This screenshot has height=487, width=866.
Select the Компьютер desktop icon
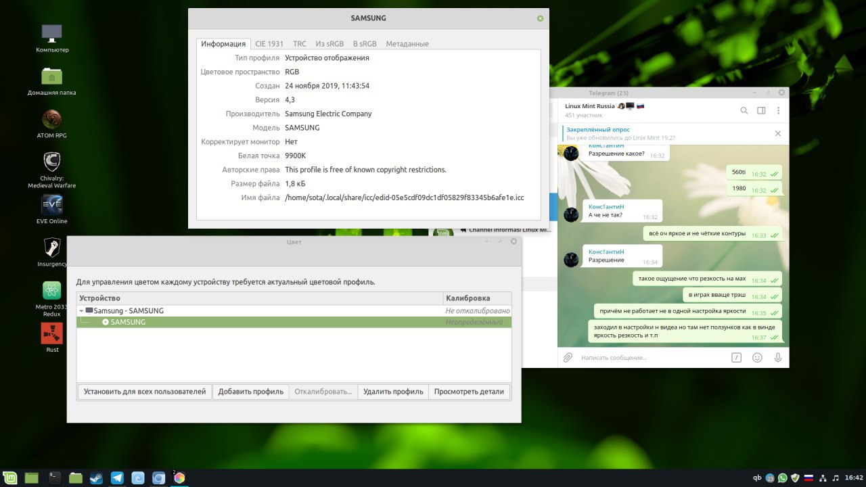pyautogui.click(x=52, y=38)
